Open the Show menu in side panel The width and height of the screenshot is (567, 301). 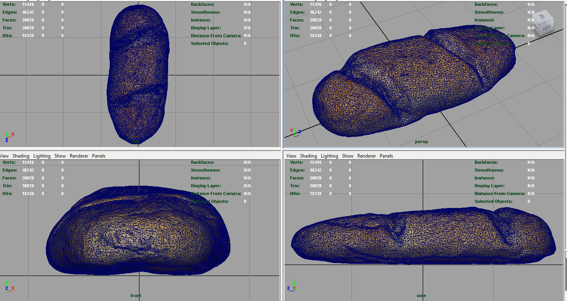348,156
